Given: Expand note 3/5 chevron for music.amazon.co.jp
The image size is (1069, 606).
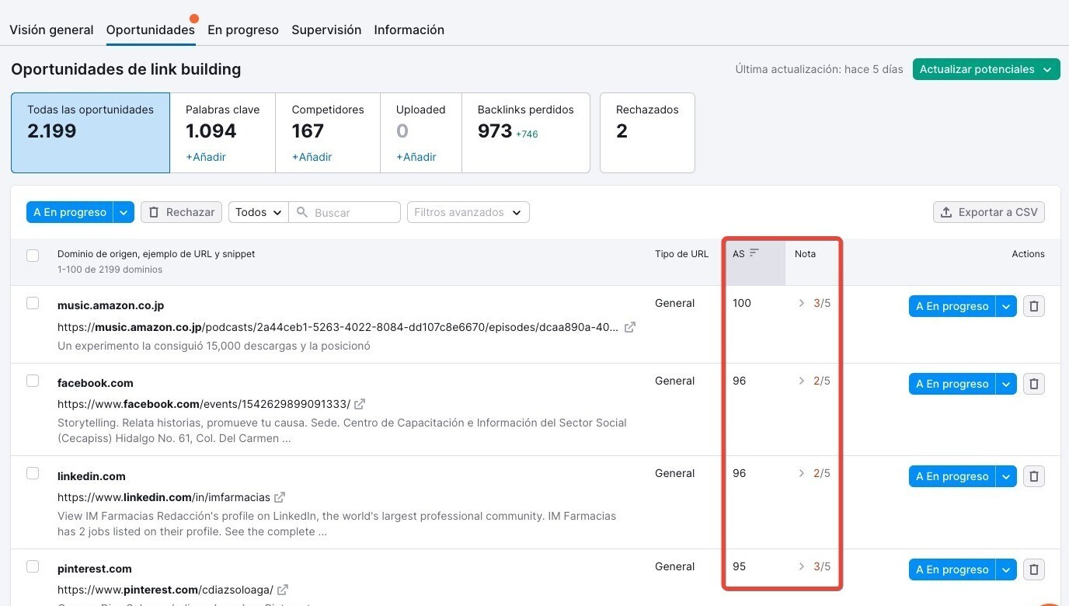Looking at the screenshot, I should 802,303.
